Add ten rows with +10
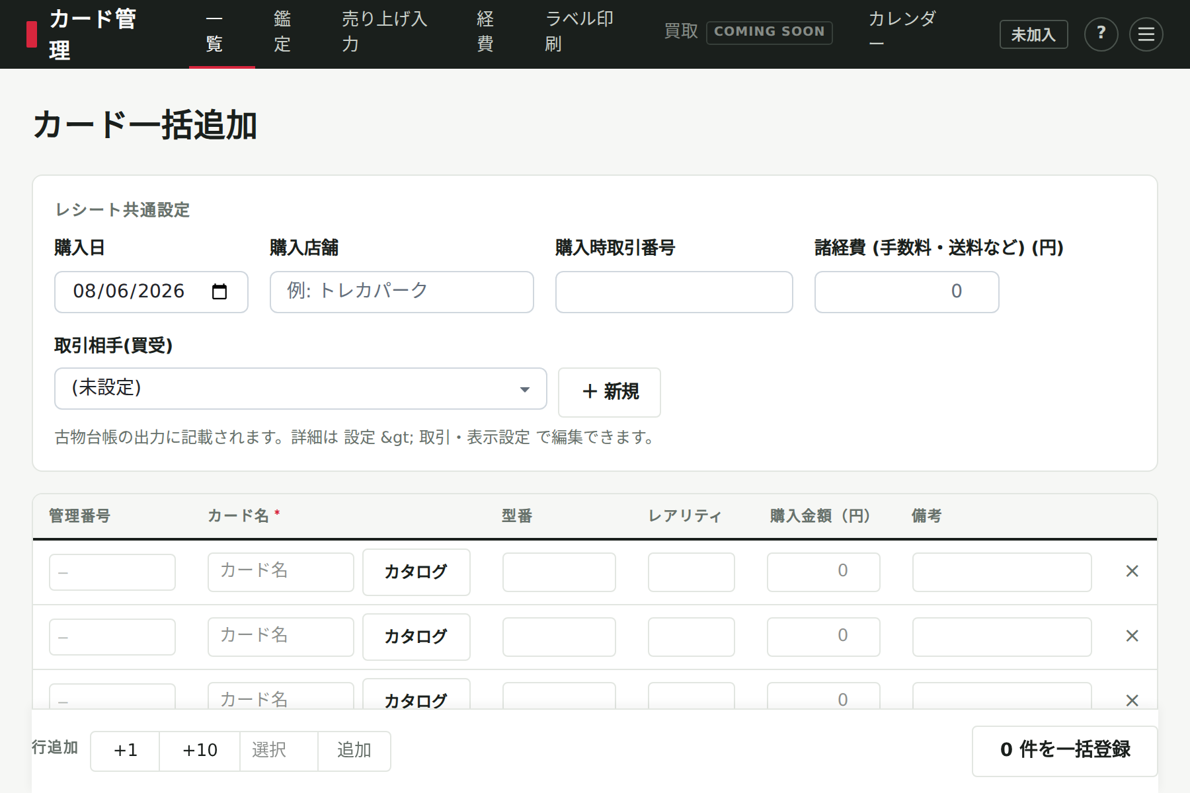This screenshot has height=793, width=1190. pyautogui.click(x=200, y=751)
